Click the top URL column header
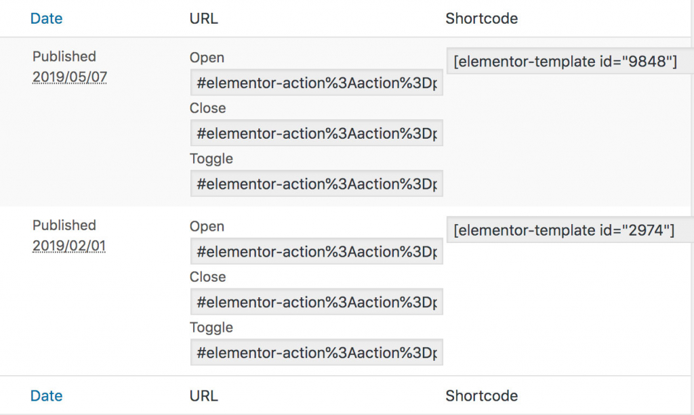694x415 pixels. (x=203, y=18)
